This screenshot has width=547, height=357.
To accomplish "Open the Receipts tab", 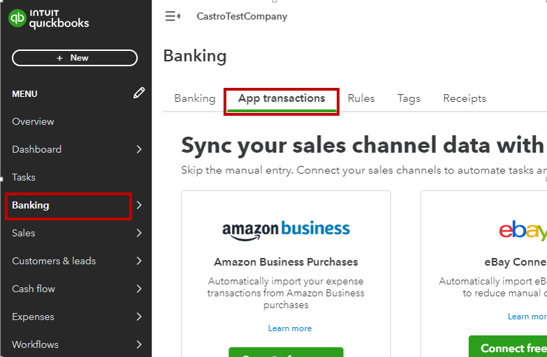I will (x=465, y=98).
